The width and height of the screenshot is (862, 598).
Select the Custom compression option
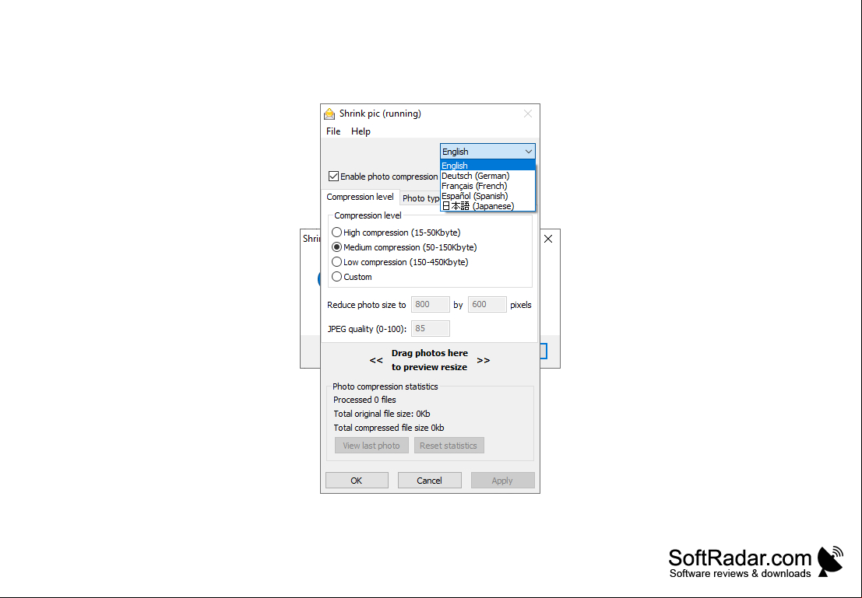coord(352,277)
